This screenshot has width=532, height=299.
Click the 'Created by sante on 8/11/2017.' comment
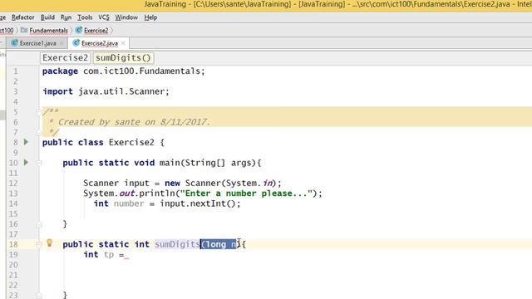[x=134, y=122]
